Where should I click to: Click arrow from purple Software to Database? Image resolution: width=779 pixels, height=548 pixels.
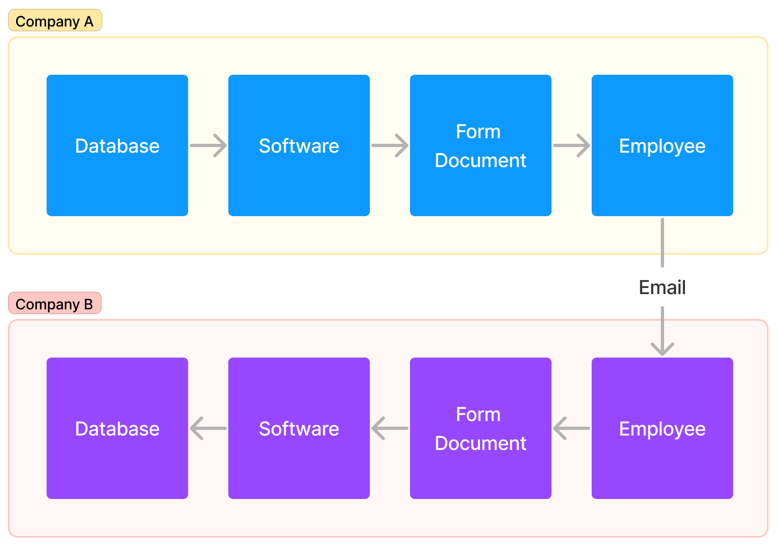click(x=208, y=428)
